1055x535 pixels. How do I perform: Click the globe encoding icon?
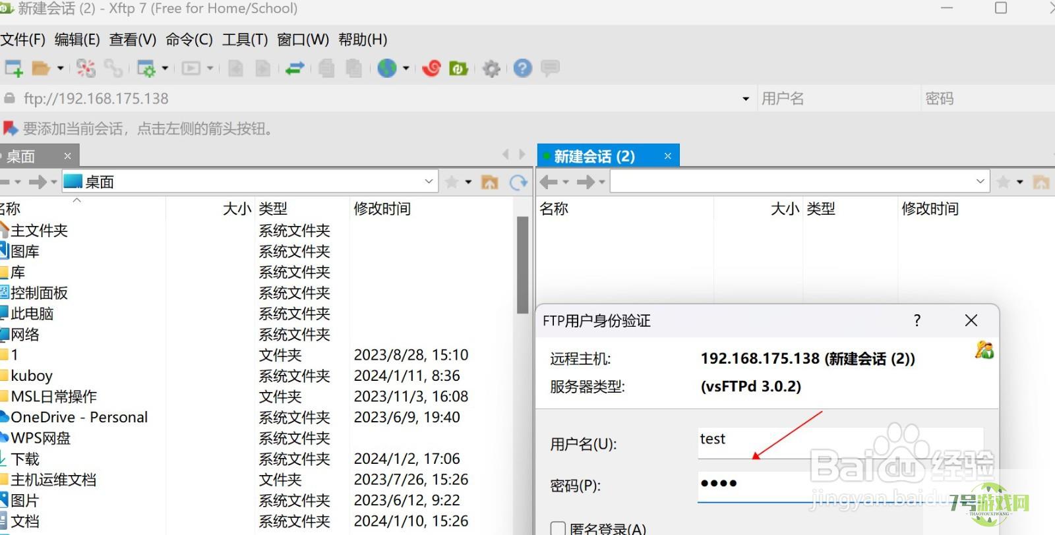click(387, 68)
